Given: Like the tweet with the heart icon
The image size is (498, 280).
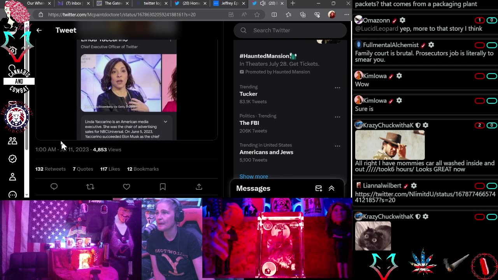Looking at the screenshot, I should point(126,187).
